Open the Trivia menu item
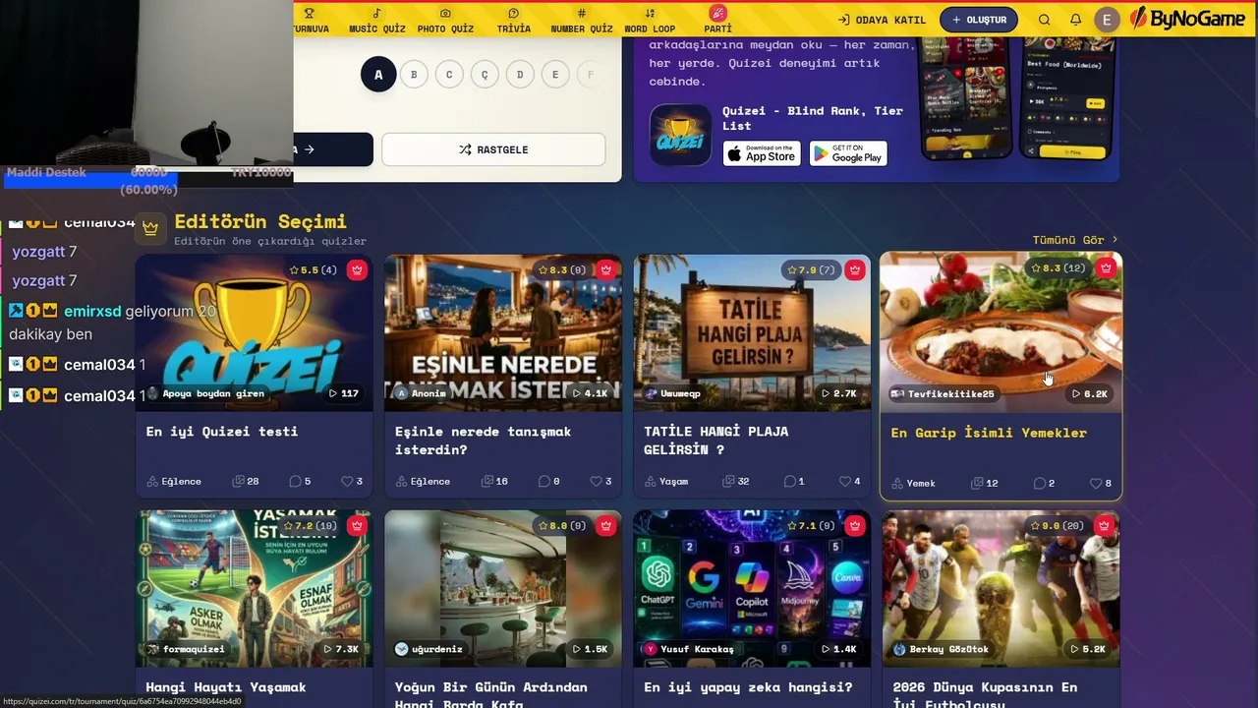Viewport: 1258px width, 708px height. point(513,20)
